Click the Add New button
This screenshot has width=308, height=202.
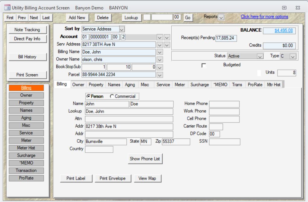click(77, 18)
